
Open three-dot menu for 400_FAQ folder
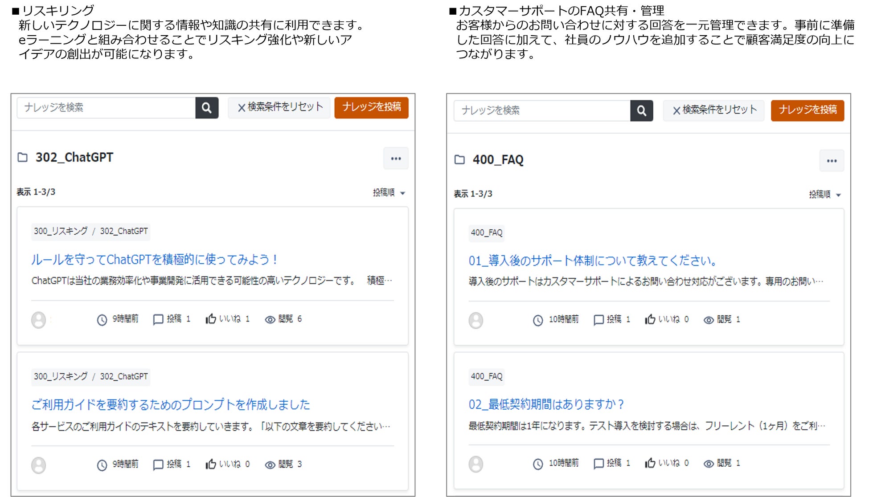[x=831, y=161]
